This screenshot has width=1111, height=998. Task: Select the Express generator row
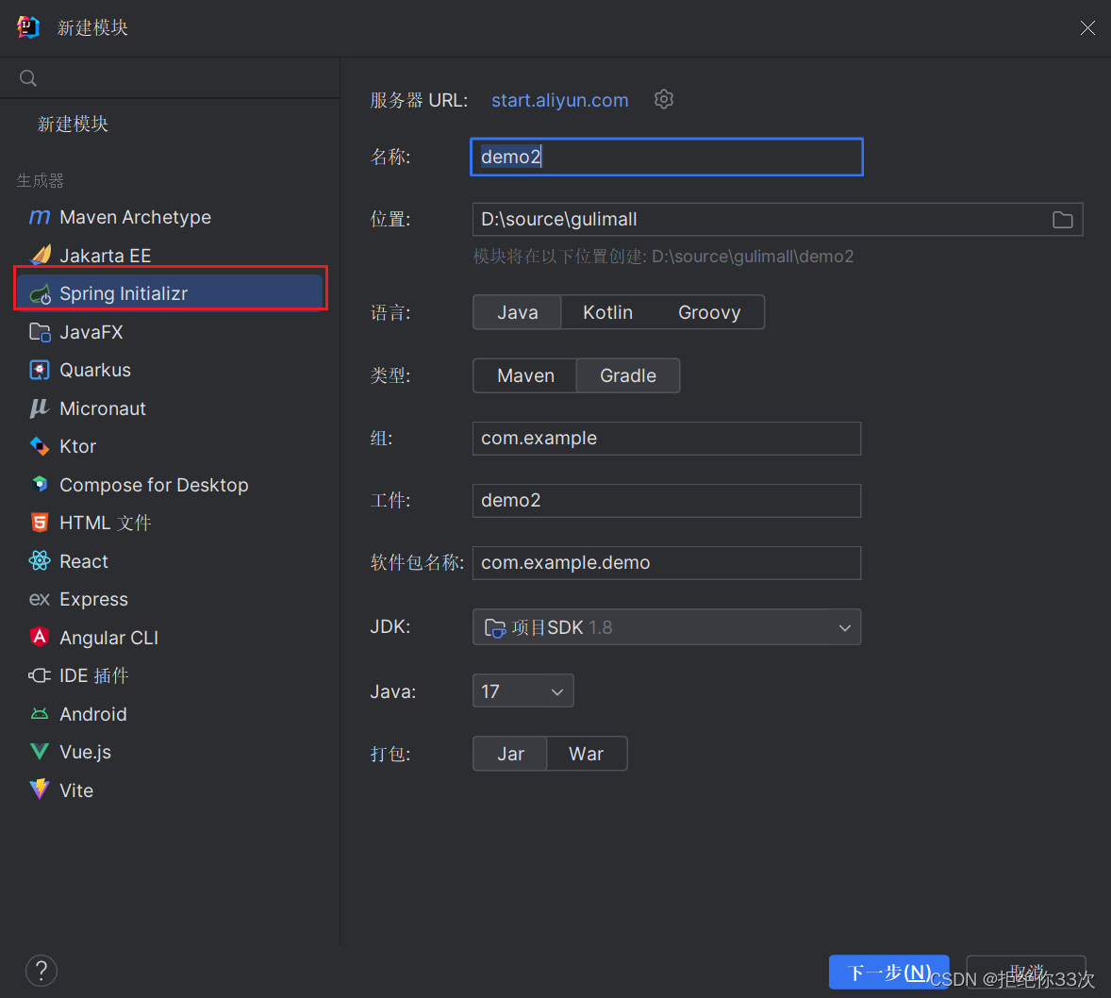pos(170,600)
